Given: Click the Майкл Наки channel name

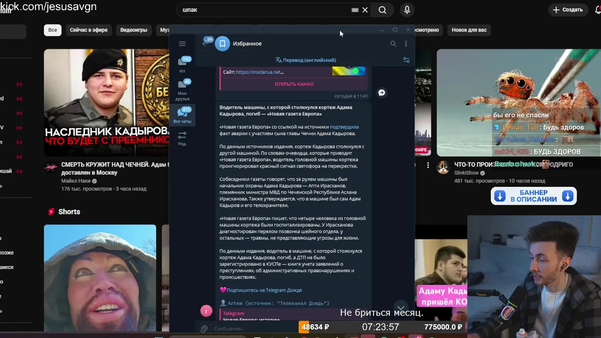Looking at the screenshot, I should point(76,181).
